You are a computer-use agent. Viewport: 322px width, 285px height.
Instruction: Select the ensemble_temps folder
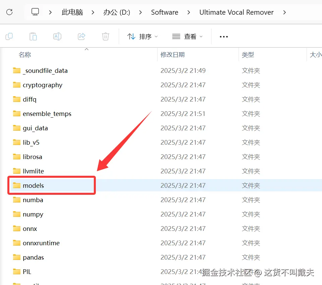coord(47,114)
